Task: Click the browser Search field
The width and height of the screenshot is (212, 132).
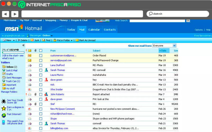Action: [x=178, y=14]
